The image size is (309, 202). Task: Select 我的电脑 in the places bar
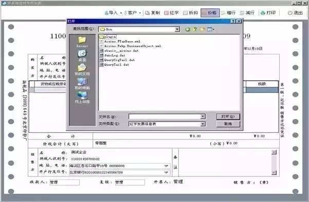[82, 84]
